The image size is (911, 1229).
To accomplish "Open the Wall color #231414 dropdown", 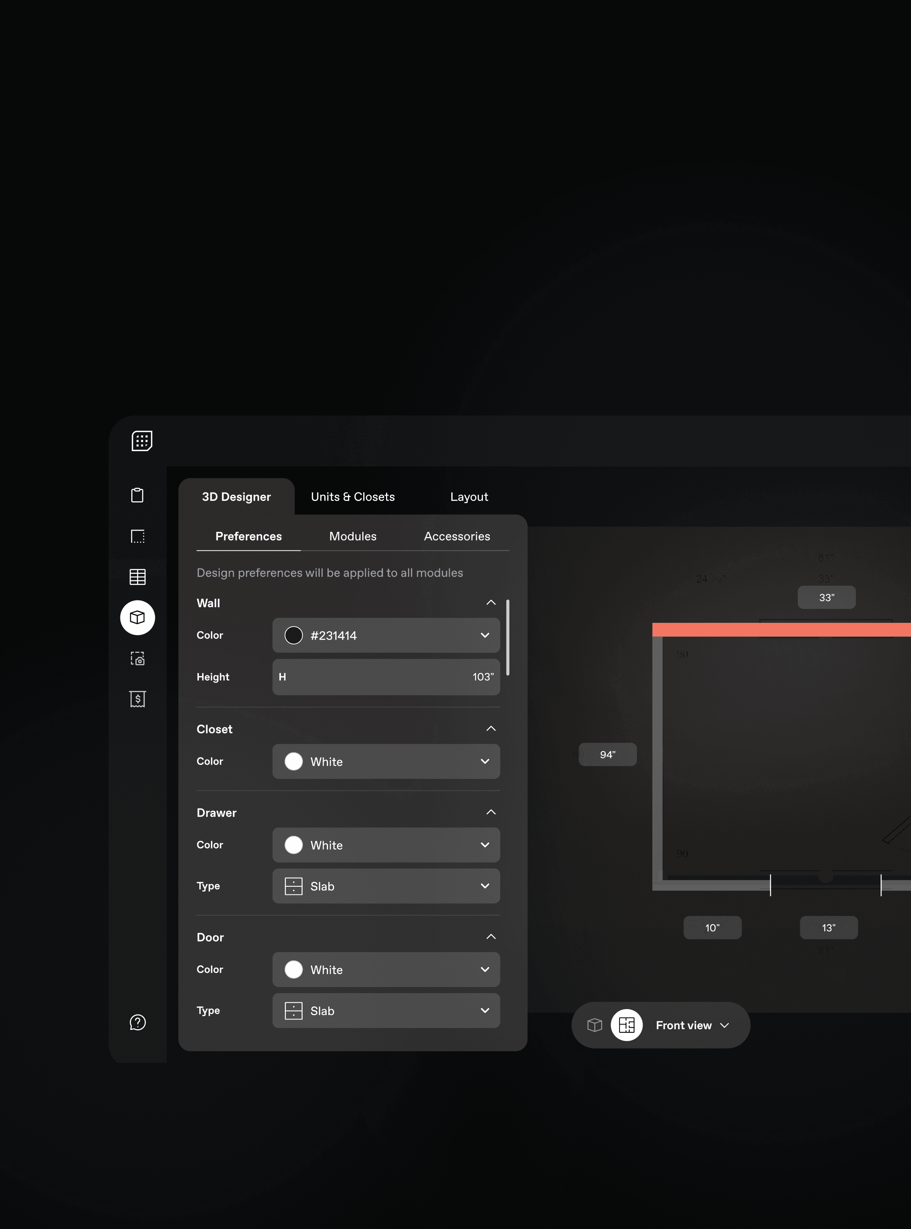I will tap(386, 635).
